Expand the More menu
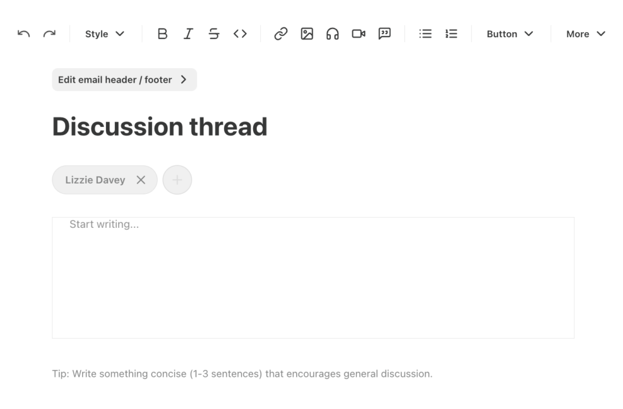Viewport: 623px width, 409px height. 585,34
